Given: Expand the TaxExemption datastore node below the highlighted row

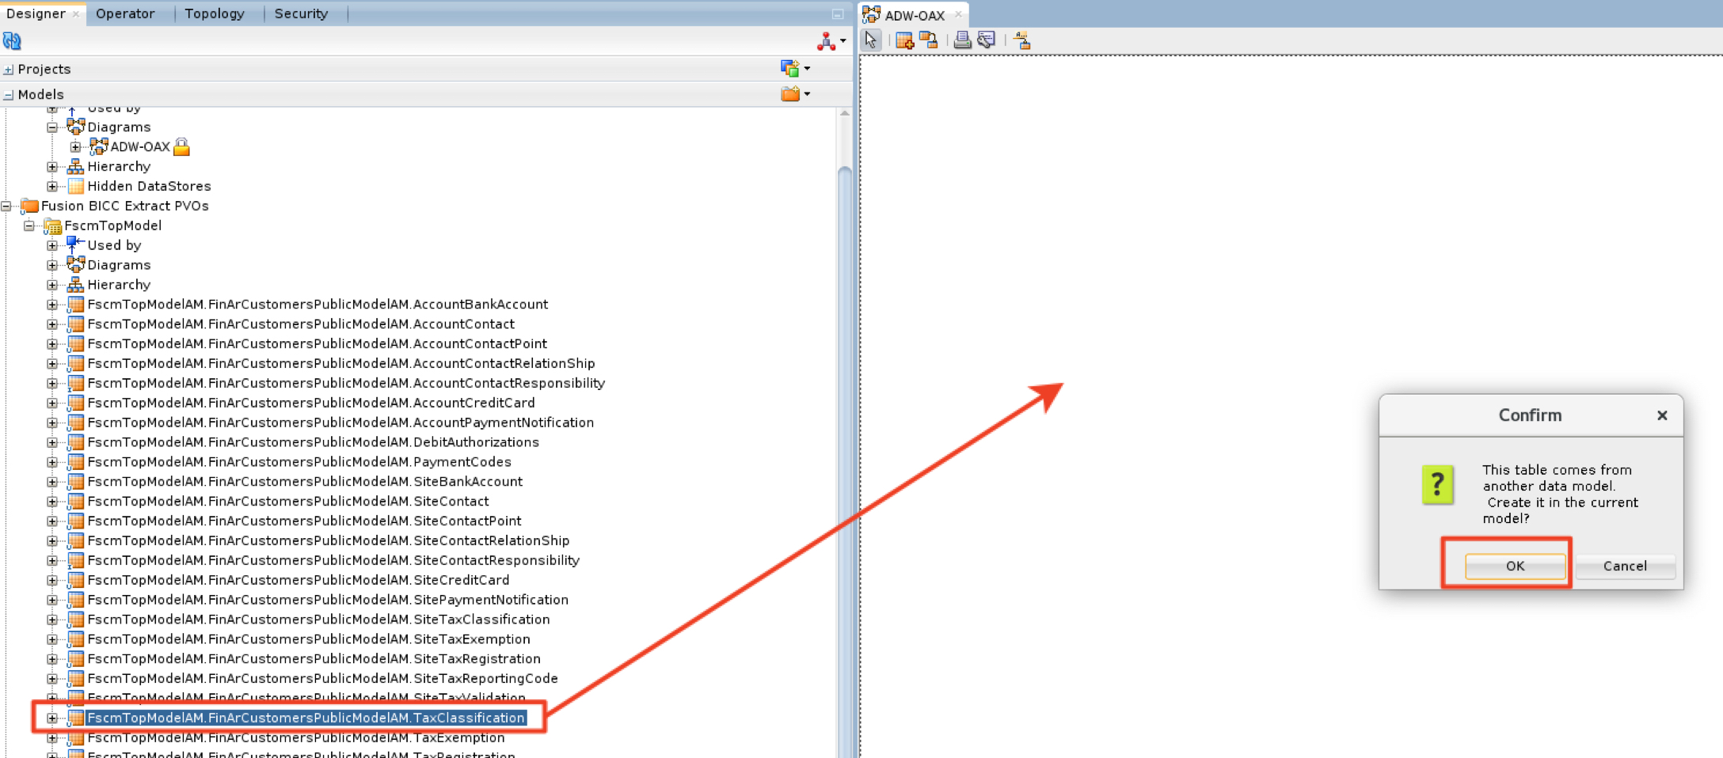Looking at the screenshot, I should pos(52,738).
